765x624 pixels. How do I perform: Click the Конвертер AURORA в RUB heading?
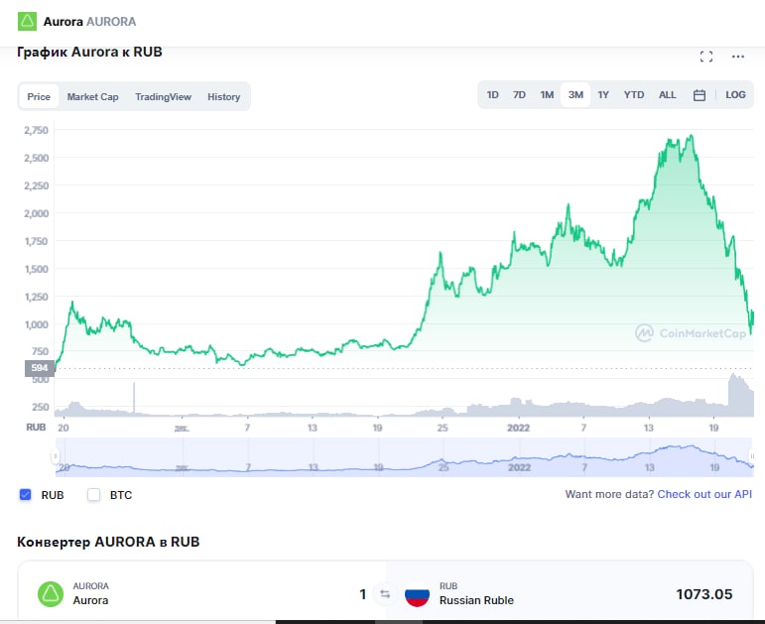[108, 542]
